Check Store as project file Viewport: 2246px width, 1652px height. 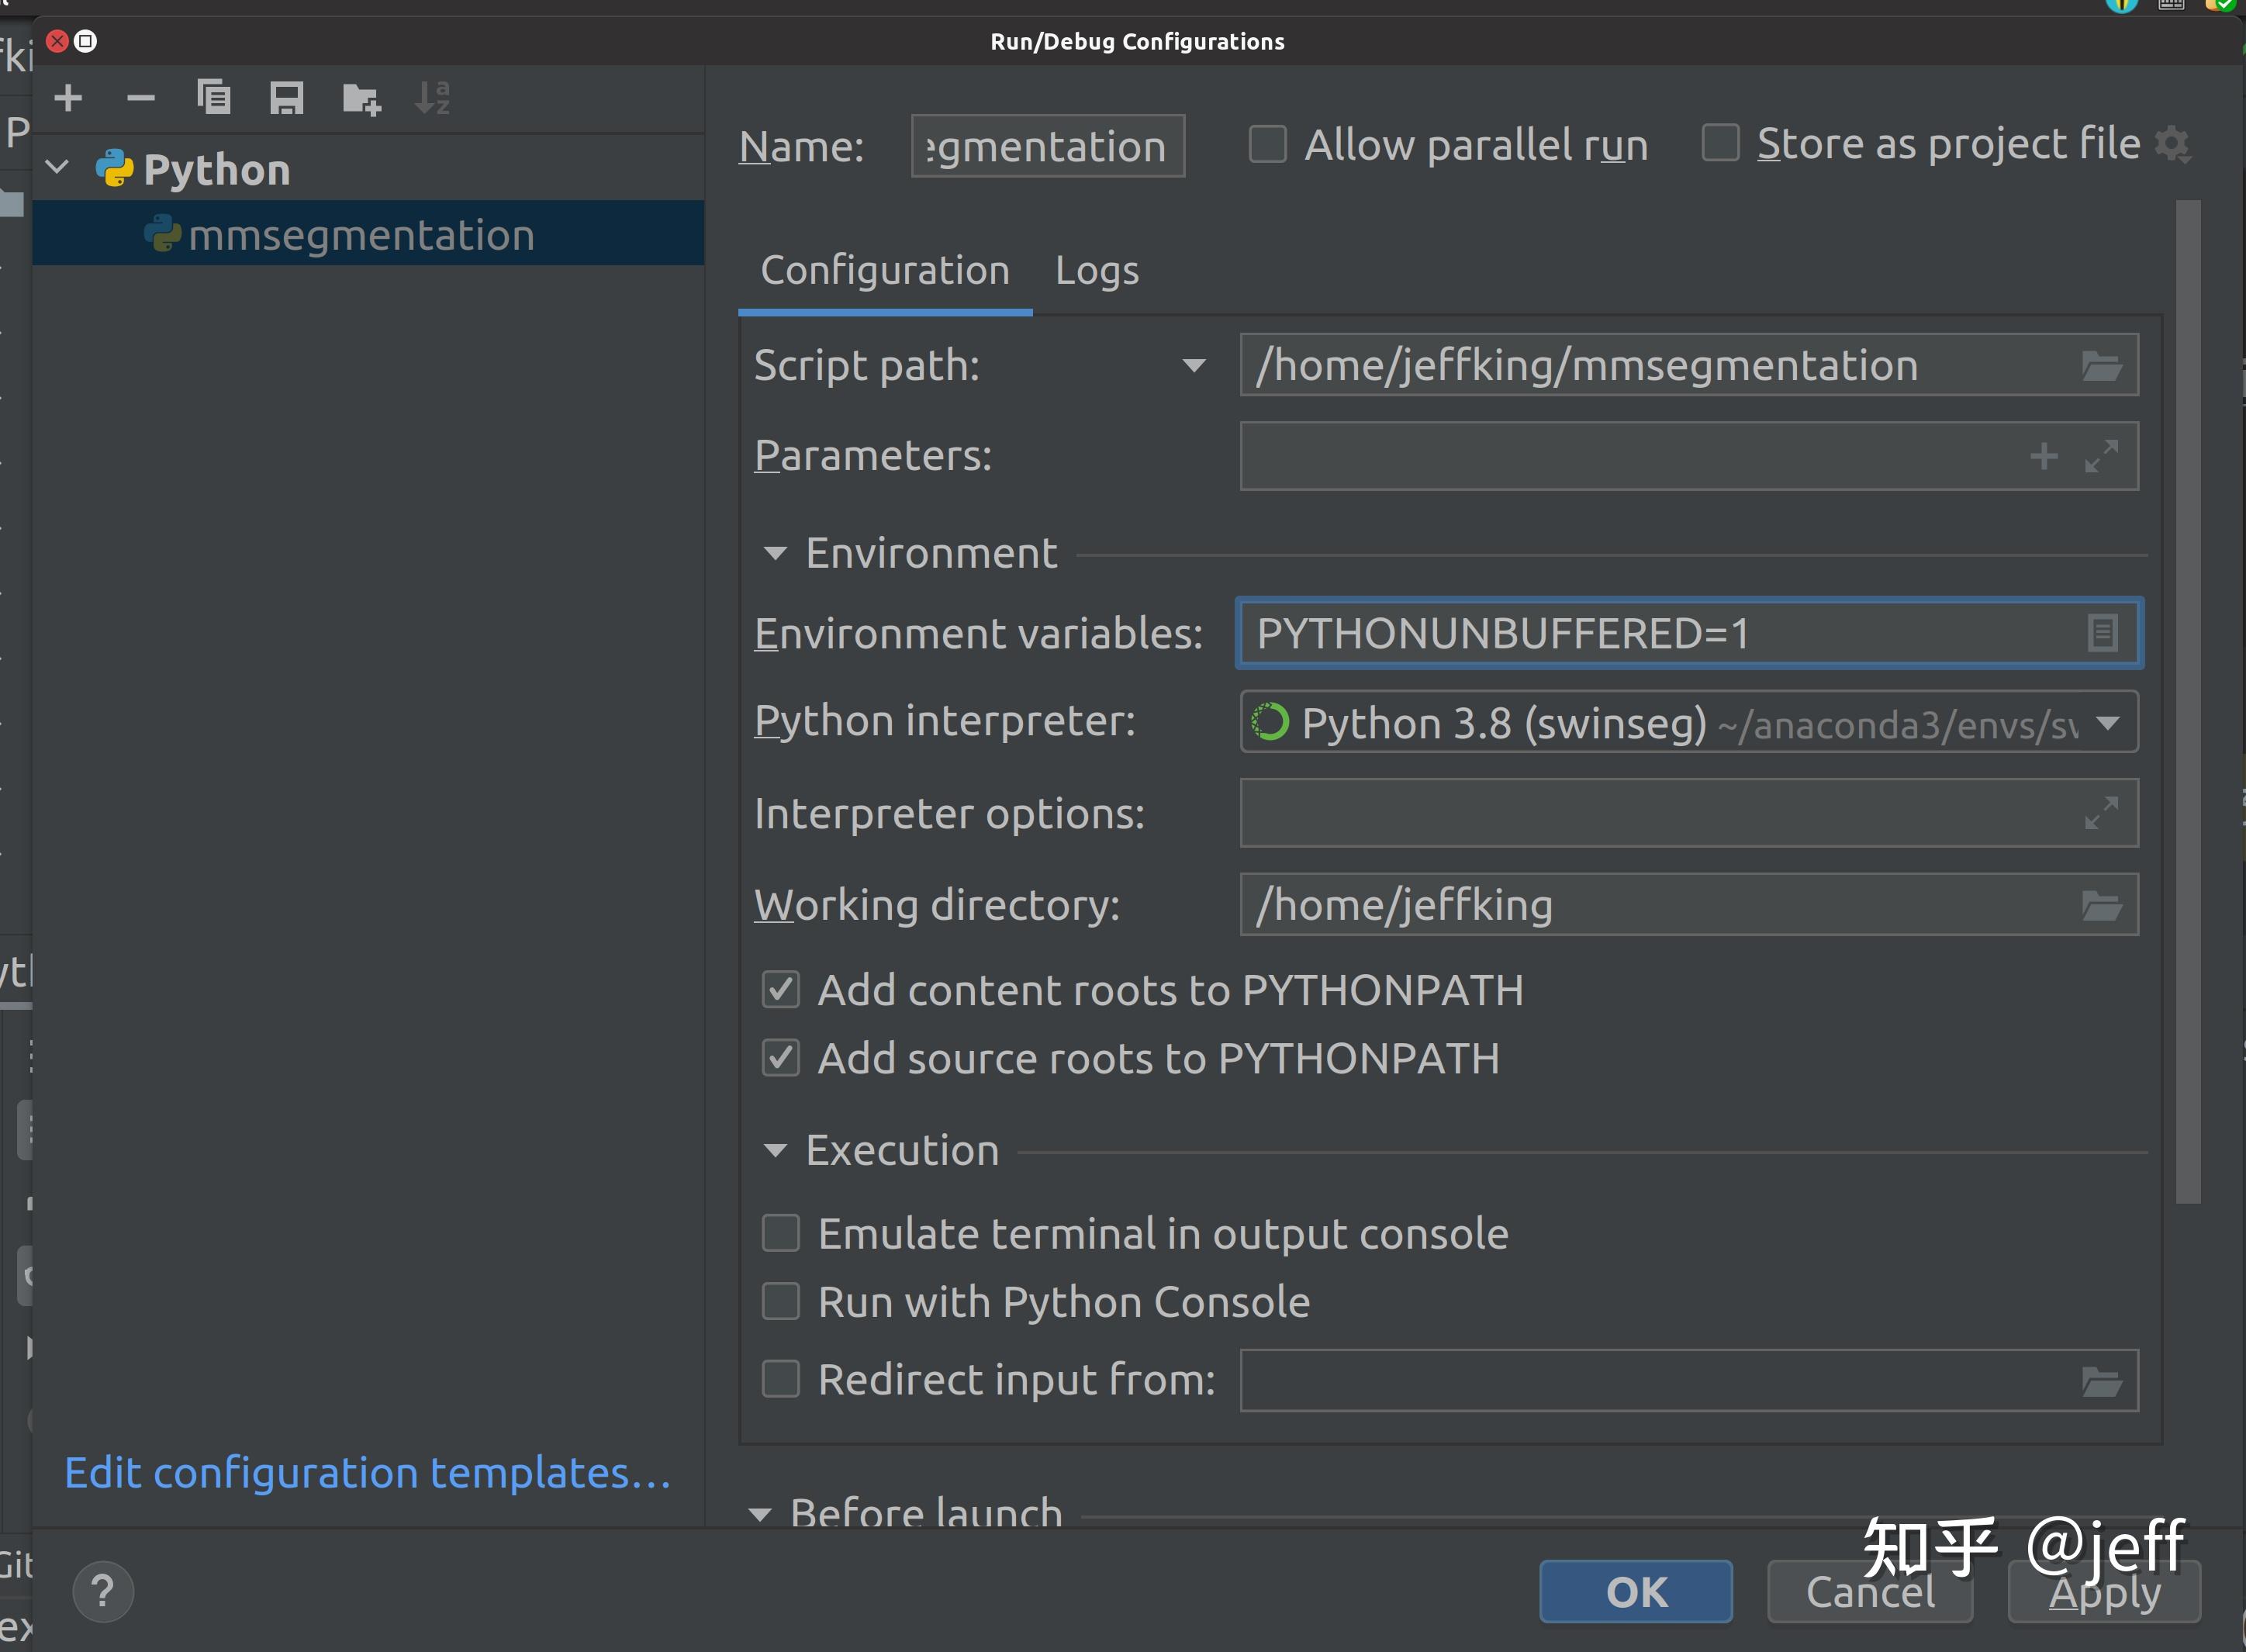pyautogui.click(x=1720, y=143)
